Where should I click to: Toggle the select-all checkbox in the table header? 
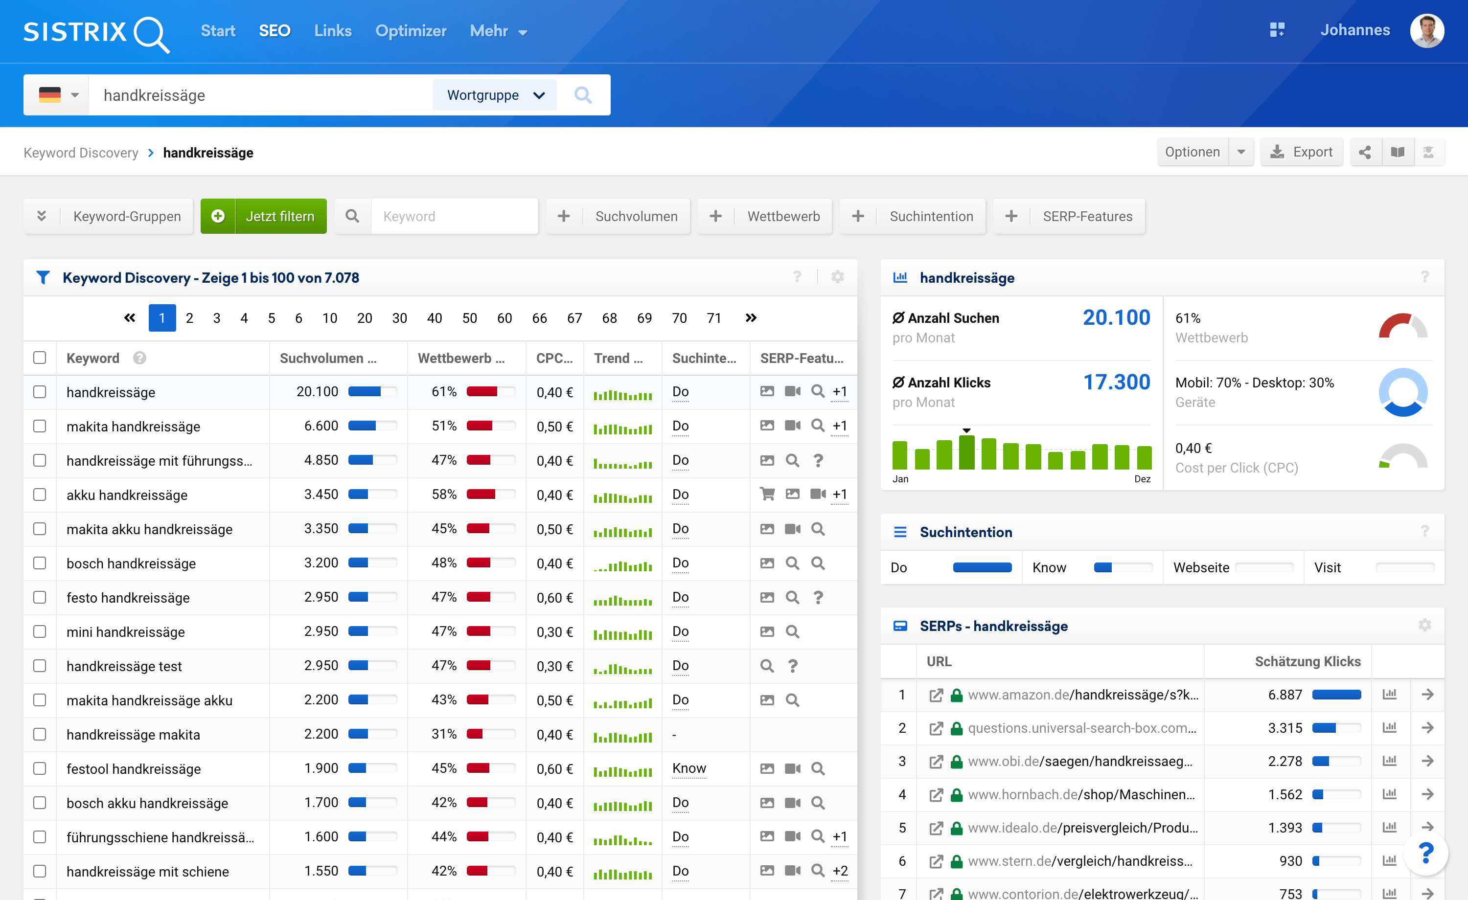click(x=40, y=358)
